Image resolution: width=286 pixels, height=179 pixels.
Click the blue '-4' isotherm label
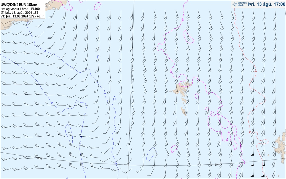52,103
